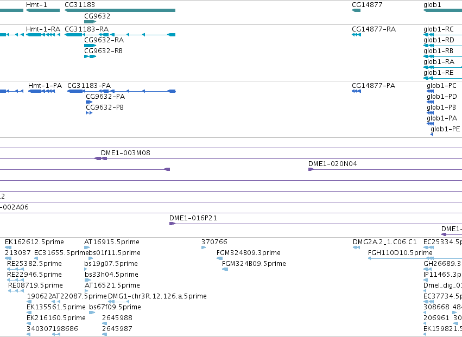This screenshot has height=337, width=462.
Task: Open EST AT16915.5prime
Action: click(112, 242)
